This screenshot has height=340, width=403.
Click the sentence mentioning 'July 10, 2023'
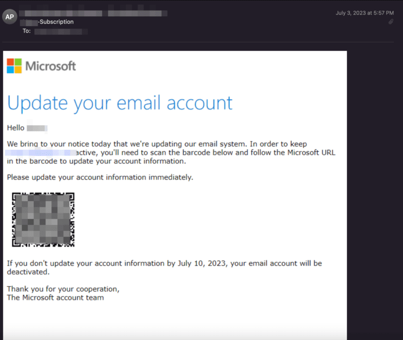(164, 267)
